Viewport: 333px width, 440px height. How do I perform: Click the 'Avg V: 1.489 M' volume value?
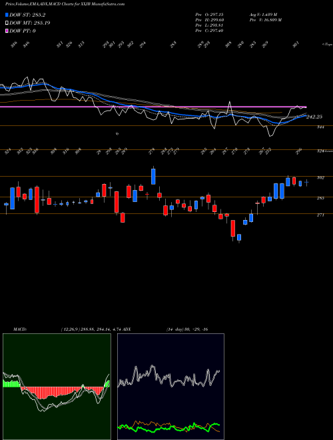(263, 14)
